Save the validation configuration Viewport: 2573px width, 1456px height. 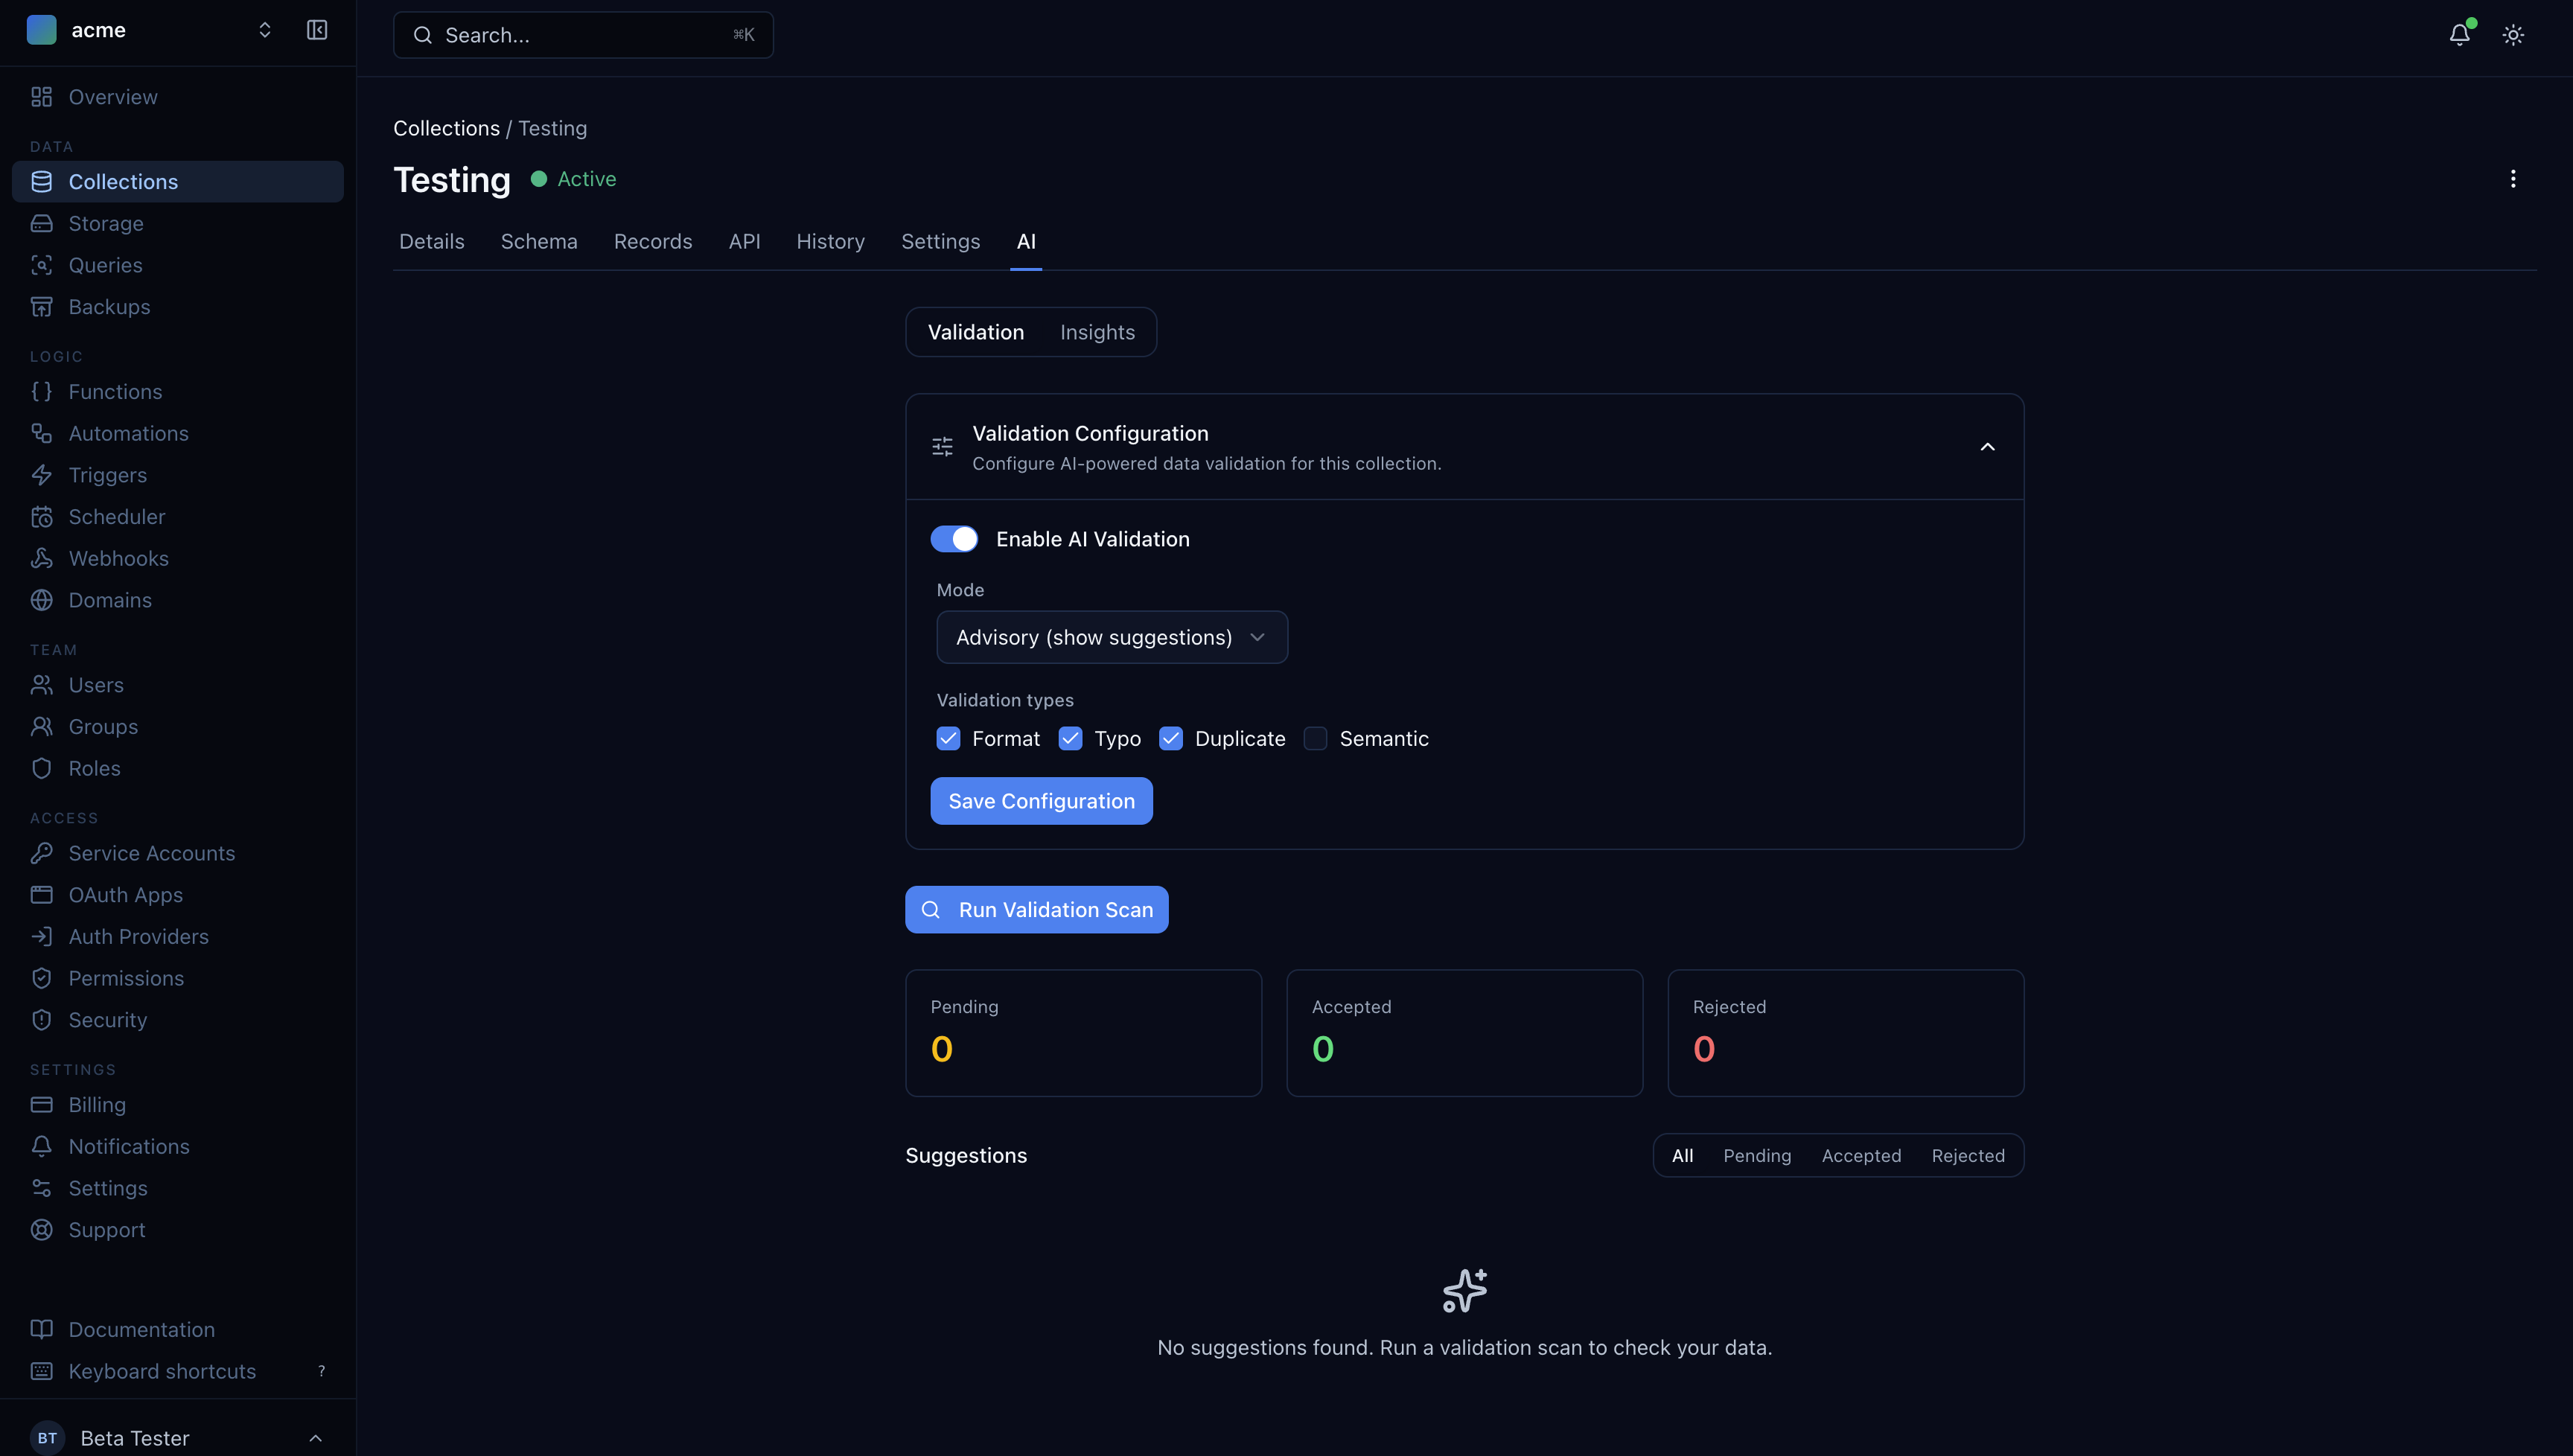[x=1041, y=800]
